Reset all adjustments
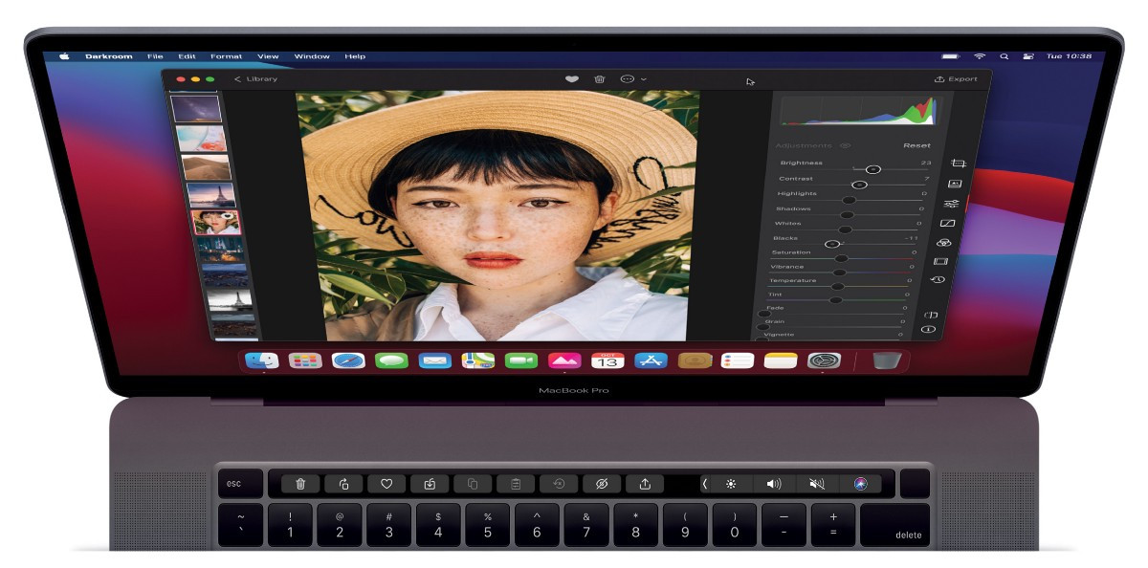The image size is (1148, 568). (916, 145)
